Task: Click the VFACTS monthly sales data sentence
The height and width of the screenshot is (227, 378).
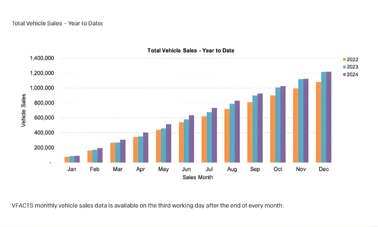Action: 148,205
